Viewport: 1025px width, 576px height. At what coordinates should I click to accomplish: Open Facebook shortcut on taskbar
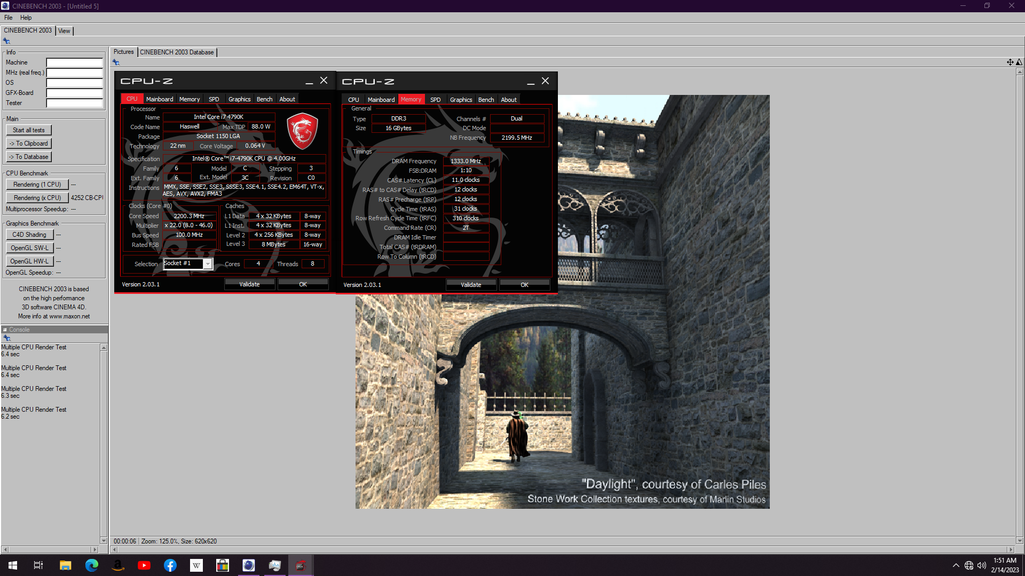tap(170, 565)
